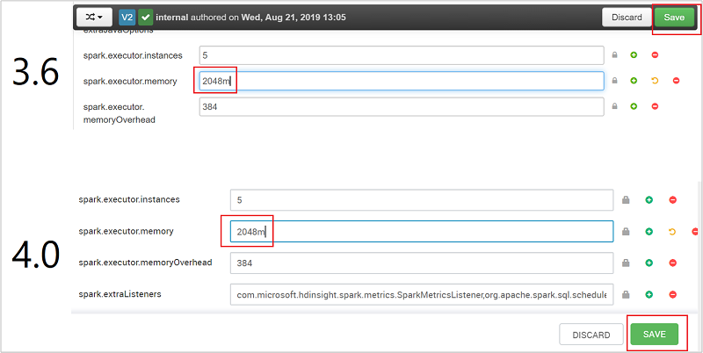Click red remove icon for spark.executor.memory in 3.6
Screen dimensions: 703x353
tap(676, 81)
